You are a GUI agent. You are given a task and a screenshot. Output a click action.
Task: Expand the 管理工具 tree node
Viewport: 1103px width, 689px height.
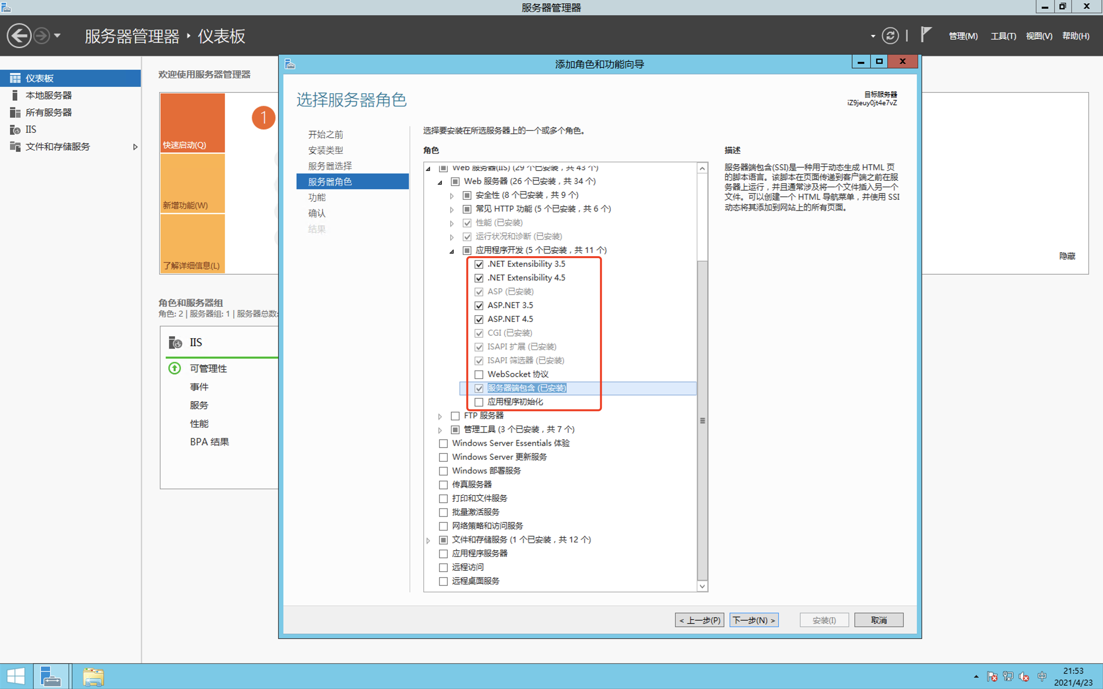[440, 430]
